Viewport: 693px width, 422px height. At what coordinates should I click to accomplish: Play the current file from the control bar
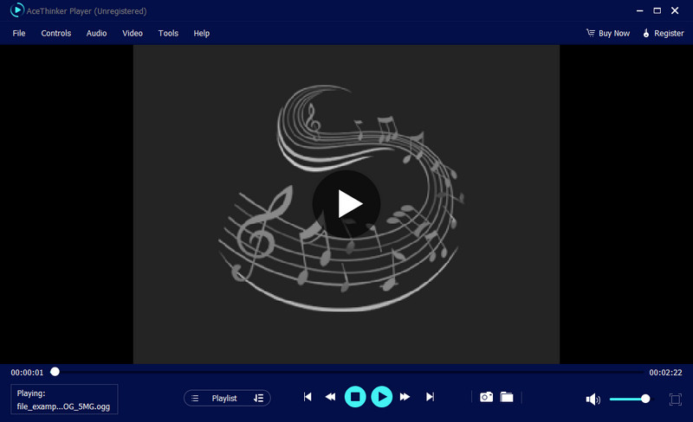381,397
